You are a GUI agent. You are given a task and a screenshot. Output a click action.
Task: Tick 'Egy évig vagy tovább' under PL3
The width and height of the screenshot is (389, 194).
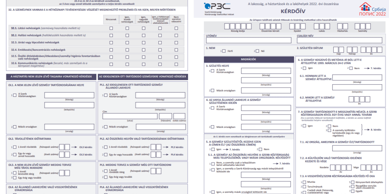pyautogui.click(x=106, y=177)
